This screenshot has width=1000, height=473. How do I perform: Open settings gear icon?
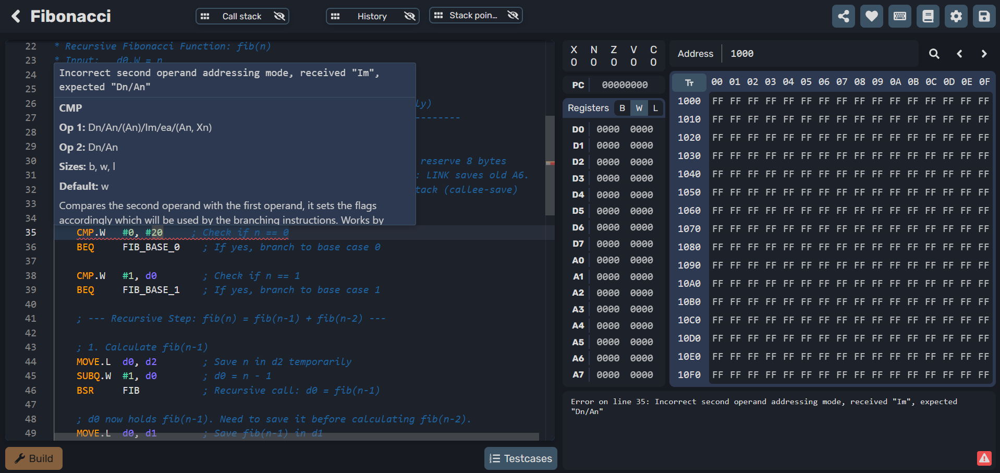pos(956,16)
